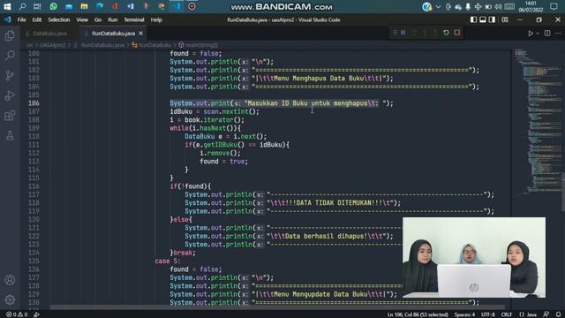Open the File menu

click(x=21, y=19)
